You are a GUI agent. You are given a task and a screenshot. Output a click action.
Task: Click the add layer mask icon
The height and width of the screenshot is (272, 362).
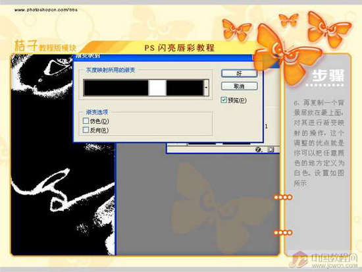tap(270, 150)
